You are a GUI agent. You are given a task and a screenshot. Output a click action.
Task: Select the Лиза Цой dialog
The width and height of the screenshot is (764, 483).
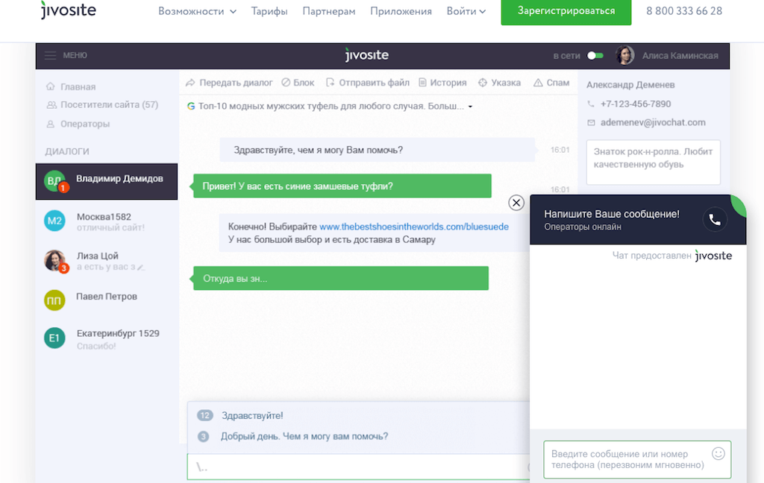[97, 260]
